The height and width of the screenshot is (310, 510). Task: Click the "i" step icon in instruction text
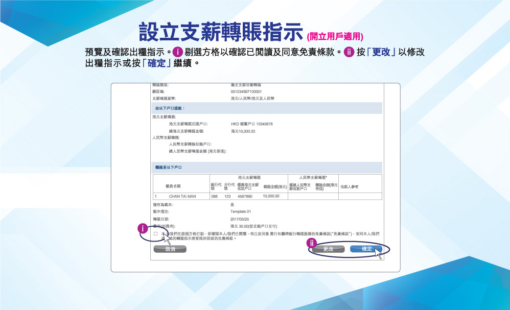point(178,52)
